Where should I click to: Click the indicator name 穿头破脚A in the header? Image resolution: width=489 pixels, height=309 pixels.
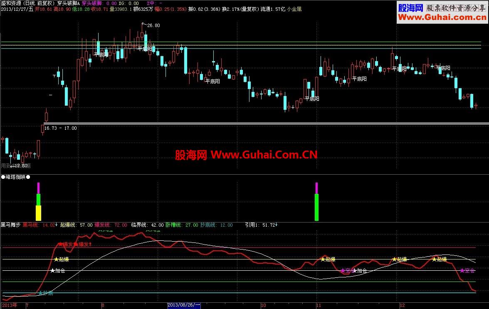69,3
